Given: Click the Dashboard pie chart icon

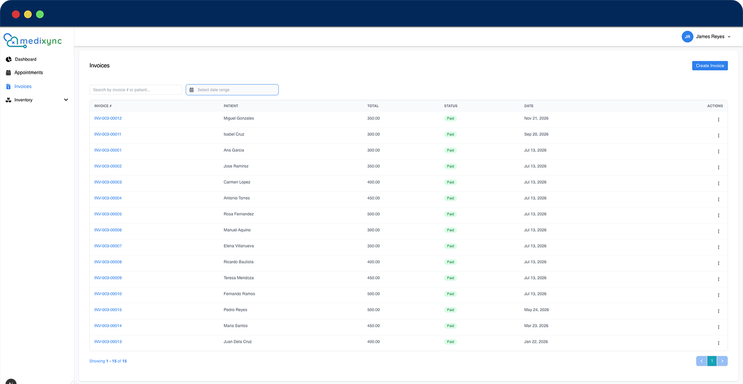Looking at the screenshot, I should 8,59.
